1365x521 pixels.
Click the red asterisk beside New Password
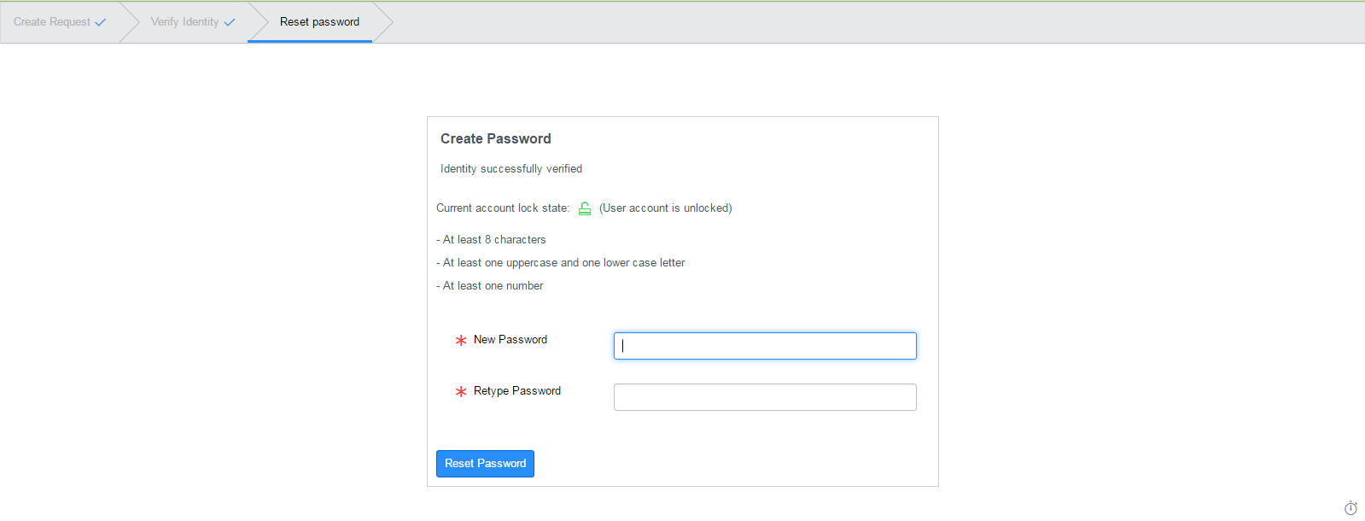click(x=460, y=339)
